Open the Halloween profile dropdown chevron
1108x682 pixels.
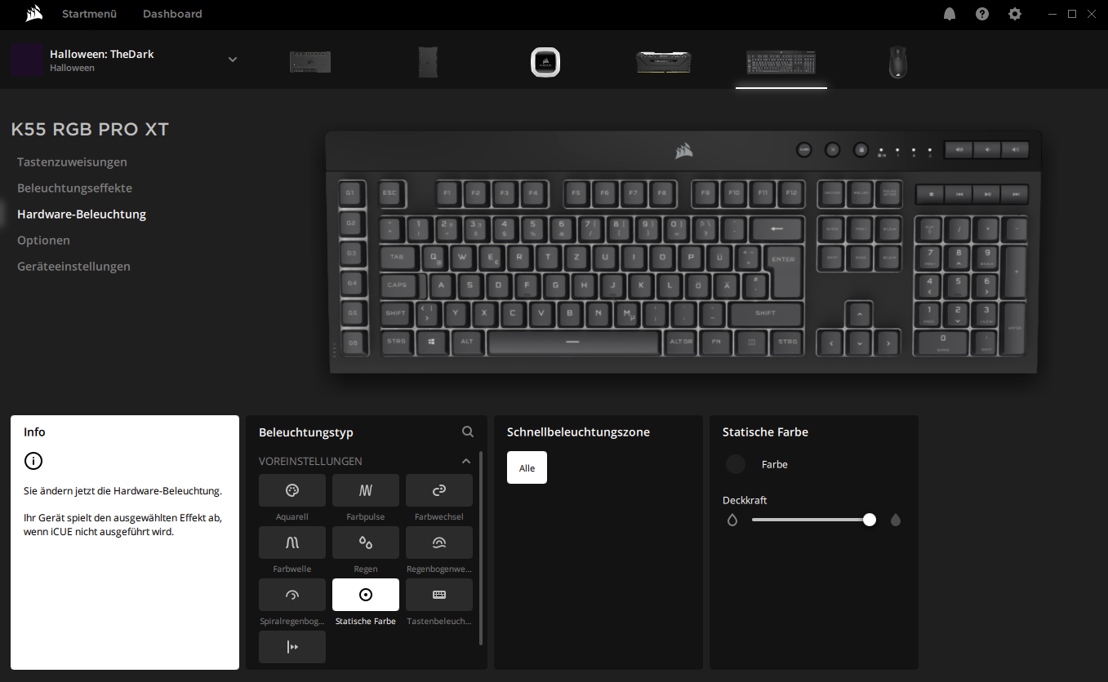point(233,60)
